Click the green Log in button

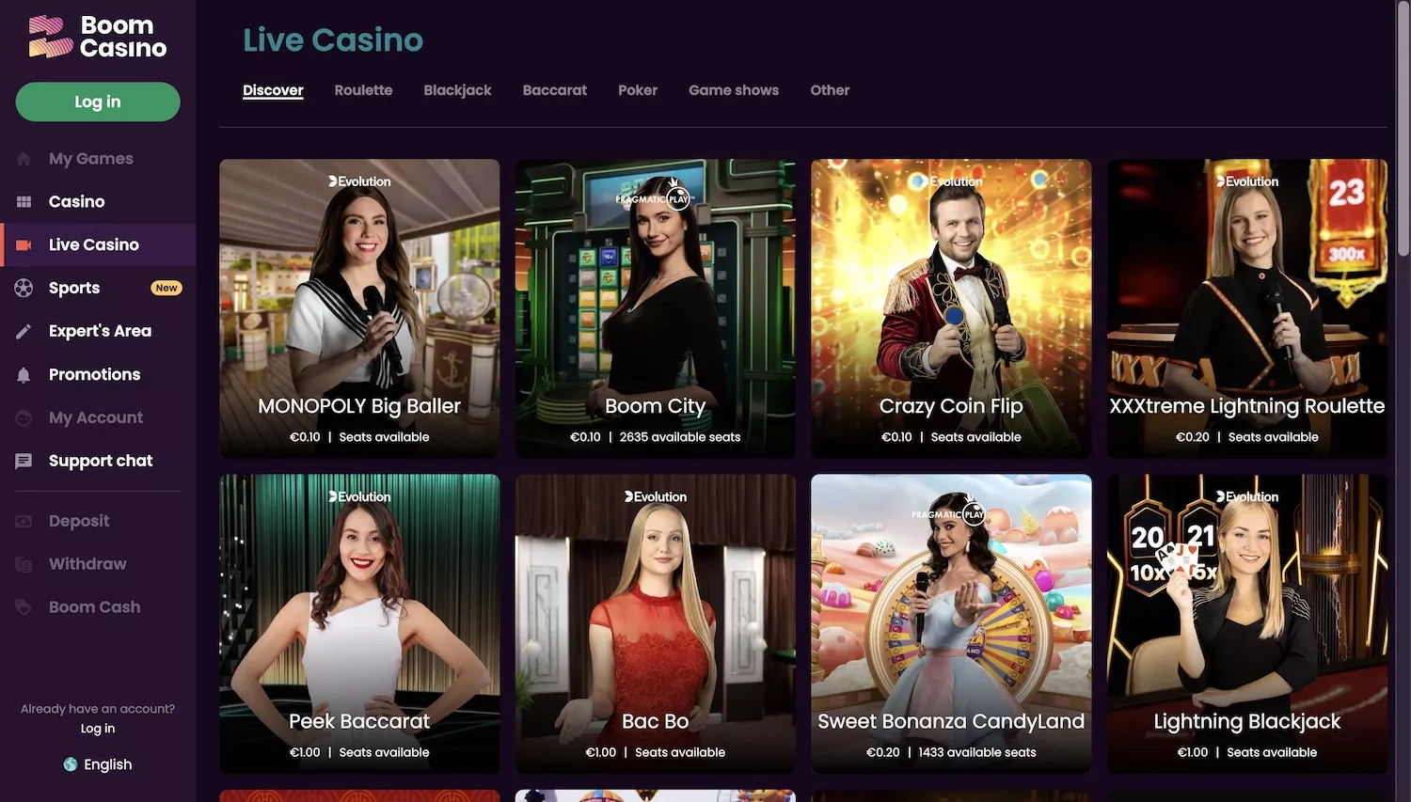click(98, 102)
